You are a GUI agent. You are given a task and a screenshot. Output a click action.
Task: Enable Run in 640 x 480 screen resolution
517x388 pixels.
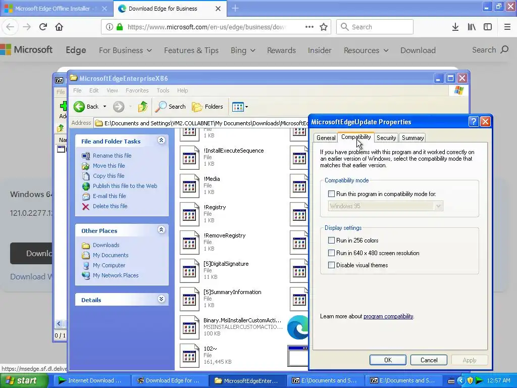331,253
